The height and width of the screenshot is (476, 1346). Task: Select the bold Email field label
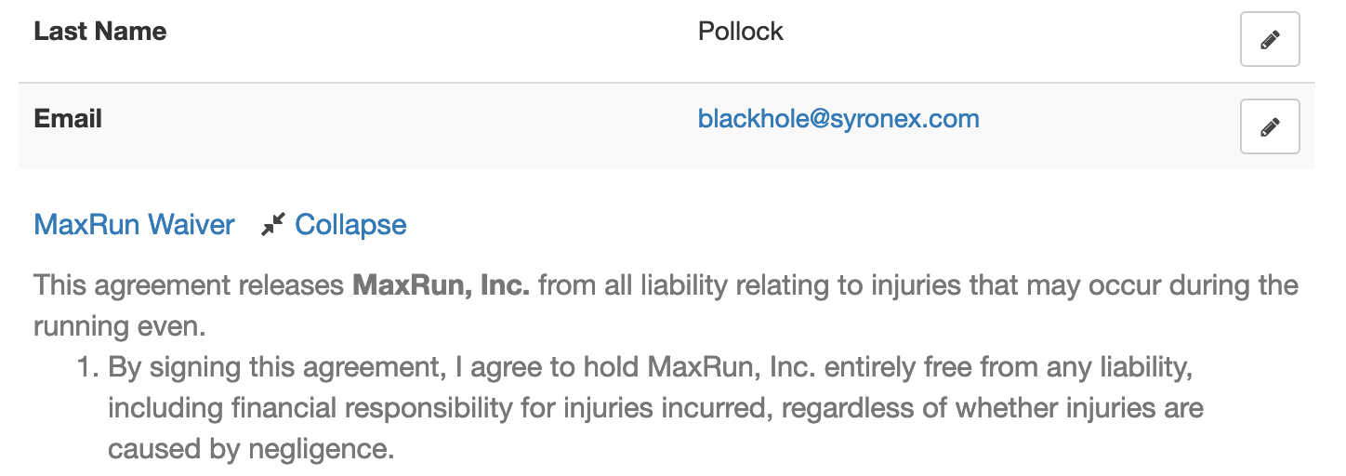(68, 119)
